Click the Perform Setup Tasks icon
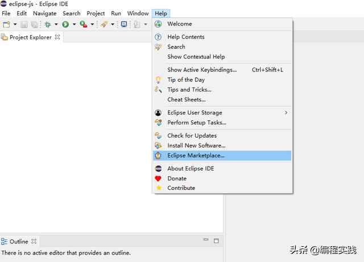This screenshot has width=364, height=262. pyautogui.click(x=158, y=122)
